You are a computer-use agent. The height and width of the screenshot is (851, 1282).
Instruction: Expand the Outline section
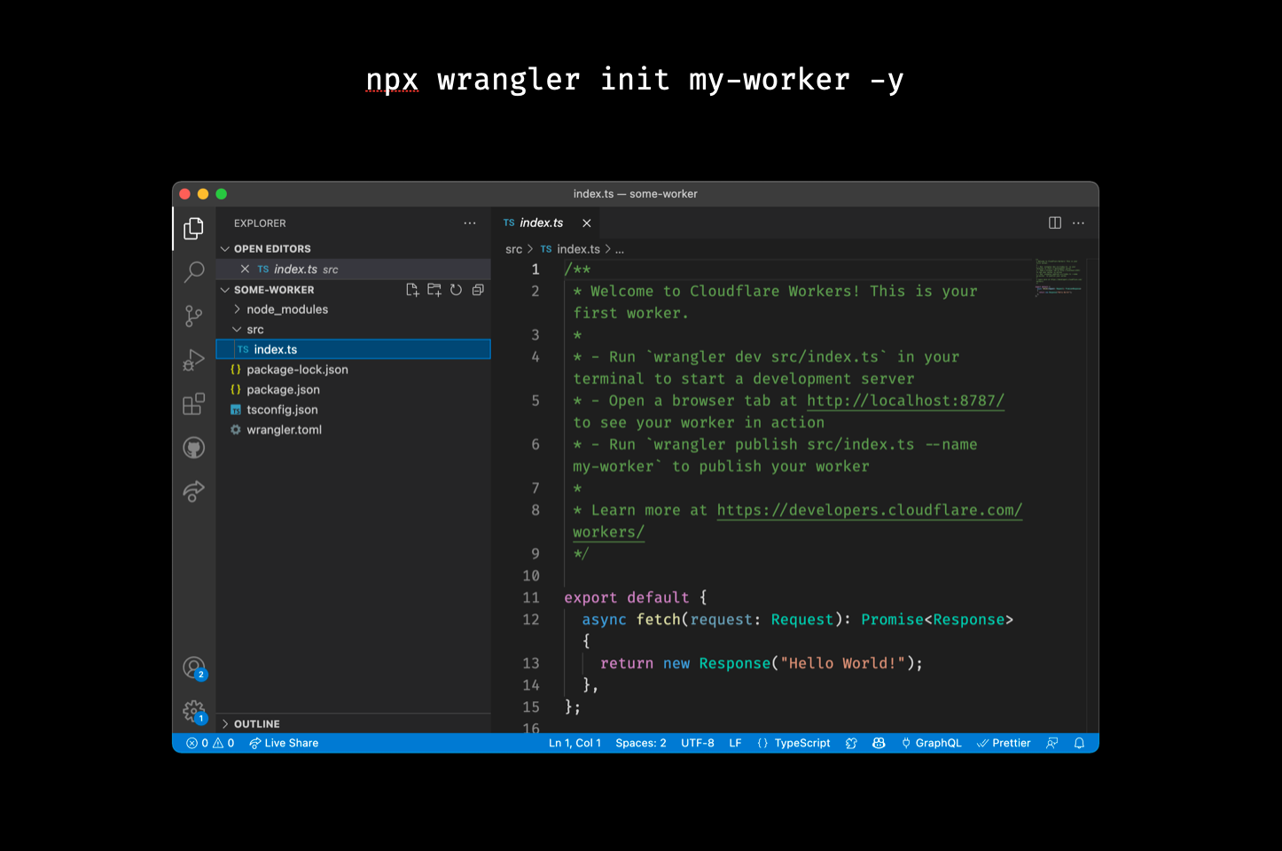pos(256,724)
